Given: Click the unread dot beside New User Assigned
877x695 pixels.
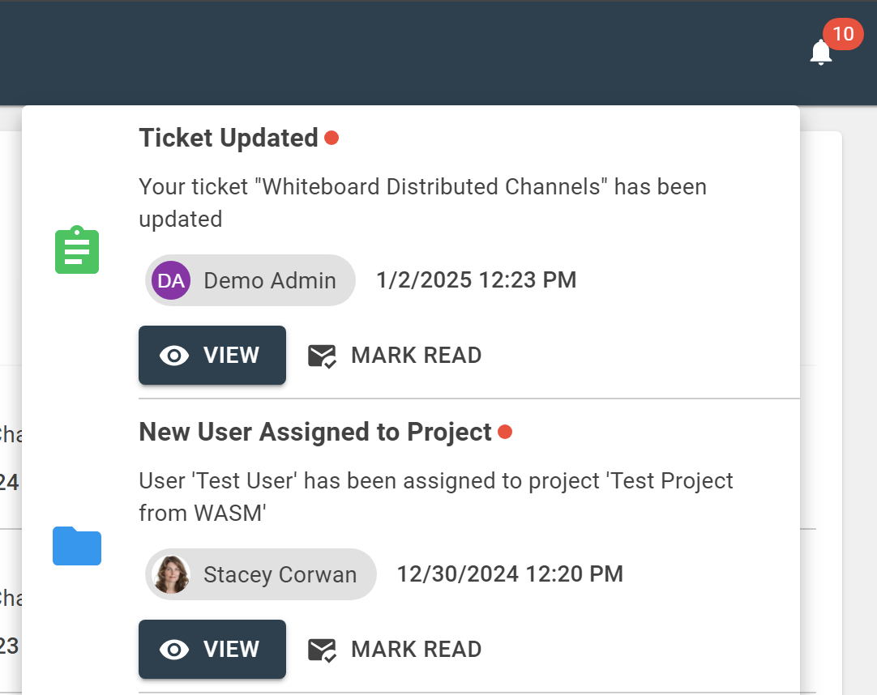Looking at the screenshot, I should (x=505, y=432).
